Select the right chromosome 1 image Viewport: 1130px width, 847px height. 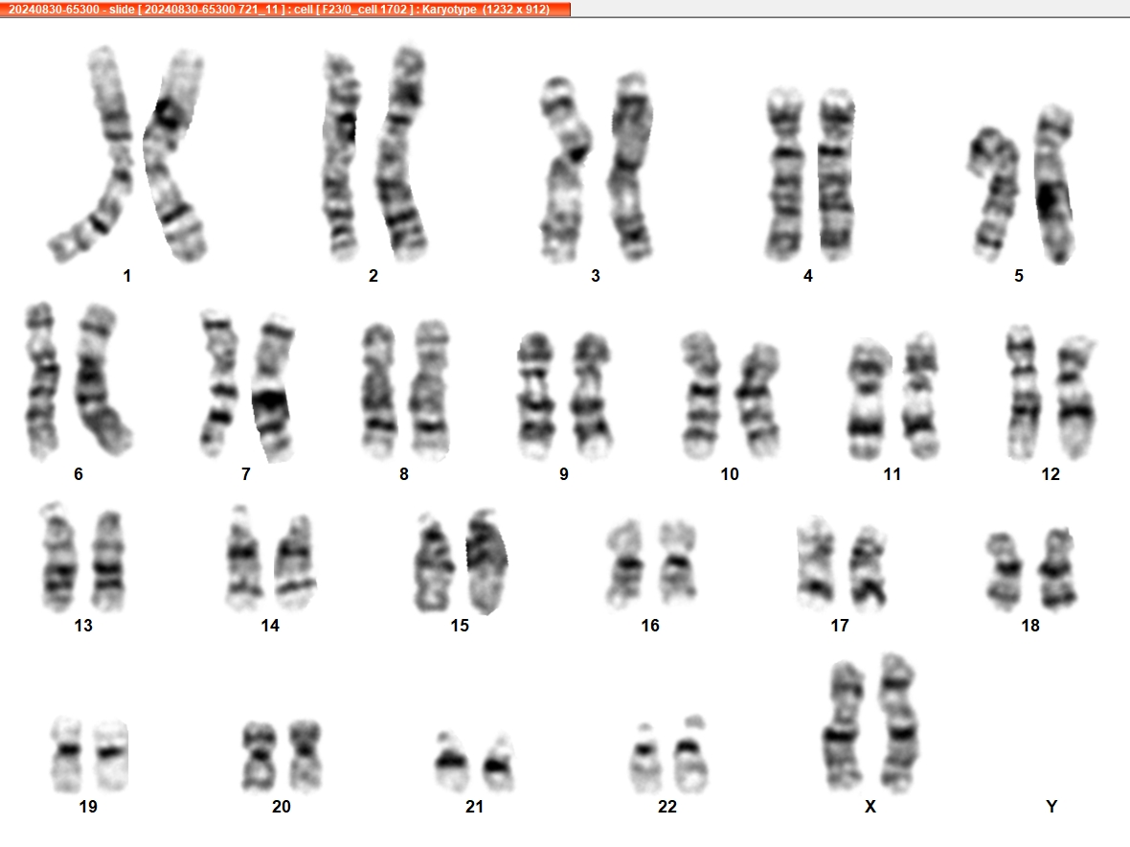point(175,154)
